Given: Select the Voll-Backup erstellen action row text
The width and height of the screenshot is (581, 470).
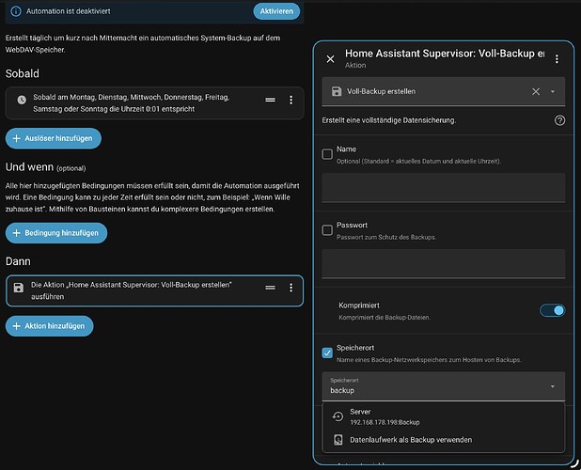Looking at the screenshot, I should coord(132,290).
